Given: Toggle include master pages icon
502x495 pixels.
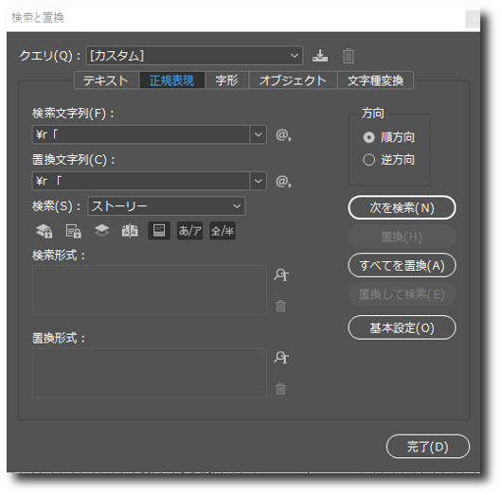Looking at the screenshot, I should pos(130,231).
